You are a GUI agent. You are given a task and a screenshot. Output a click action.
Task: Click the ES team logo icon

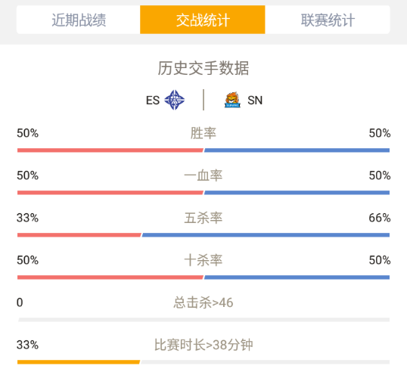(175, 100)
